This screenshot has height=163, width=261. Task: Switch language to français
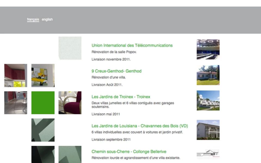click(33, 20)
